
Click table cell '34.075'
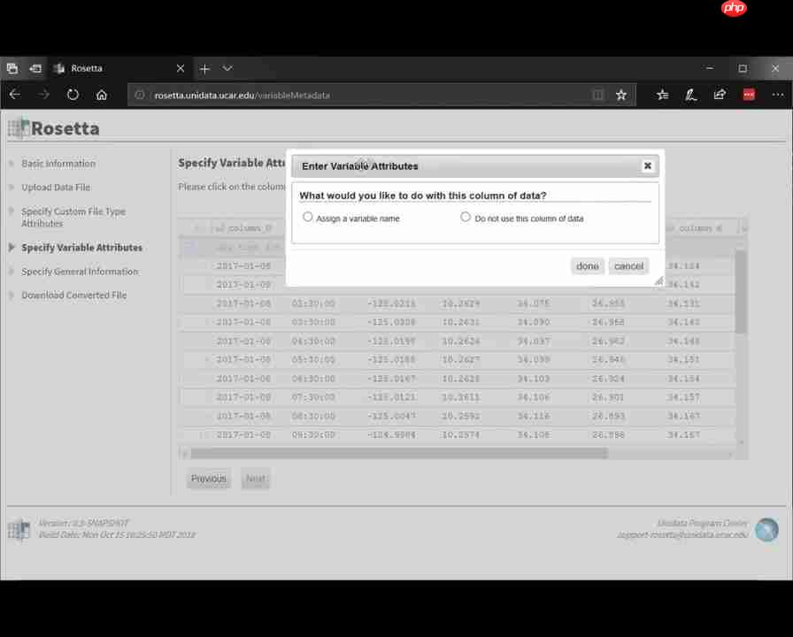[533, 303]
